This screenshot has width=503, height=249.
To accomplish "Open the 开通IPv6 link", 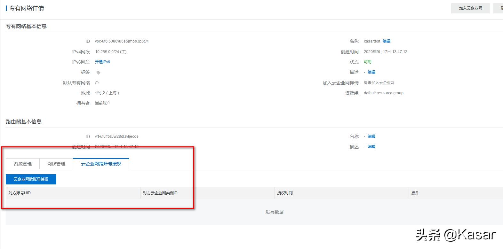I will [x=102, y=62].
